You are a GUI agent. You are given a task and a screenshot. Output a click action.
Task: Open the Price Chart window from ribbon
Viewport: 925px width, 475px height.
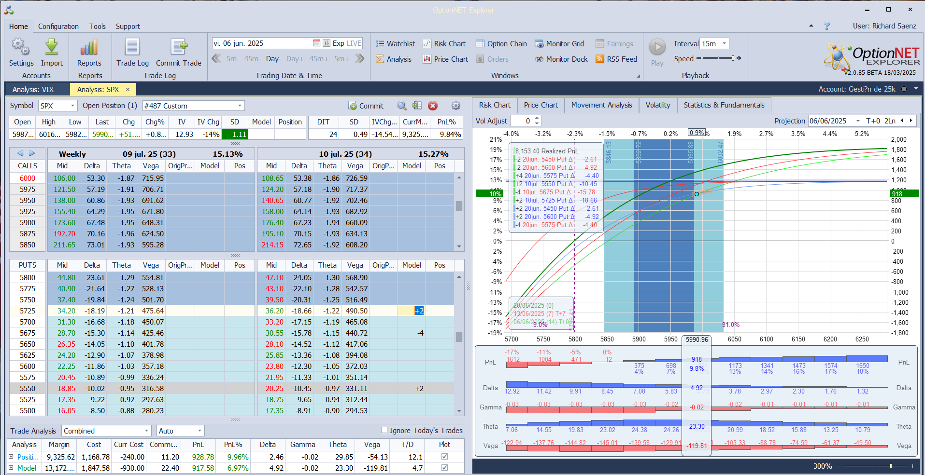click(x=445, y=59)
